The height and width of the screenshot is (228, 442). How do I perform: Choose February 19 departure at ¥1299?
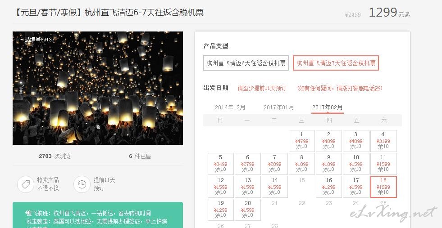[x=221, y=210]
